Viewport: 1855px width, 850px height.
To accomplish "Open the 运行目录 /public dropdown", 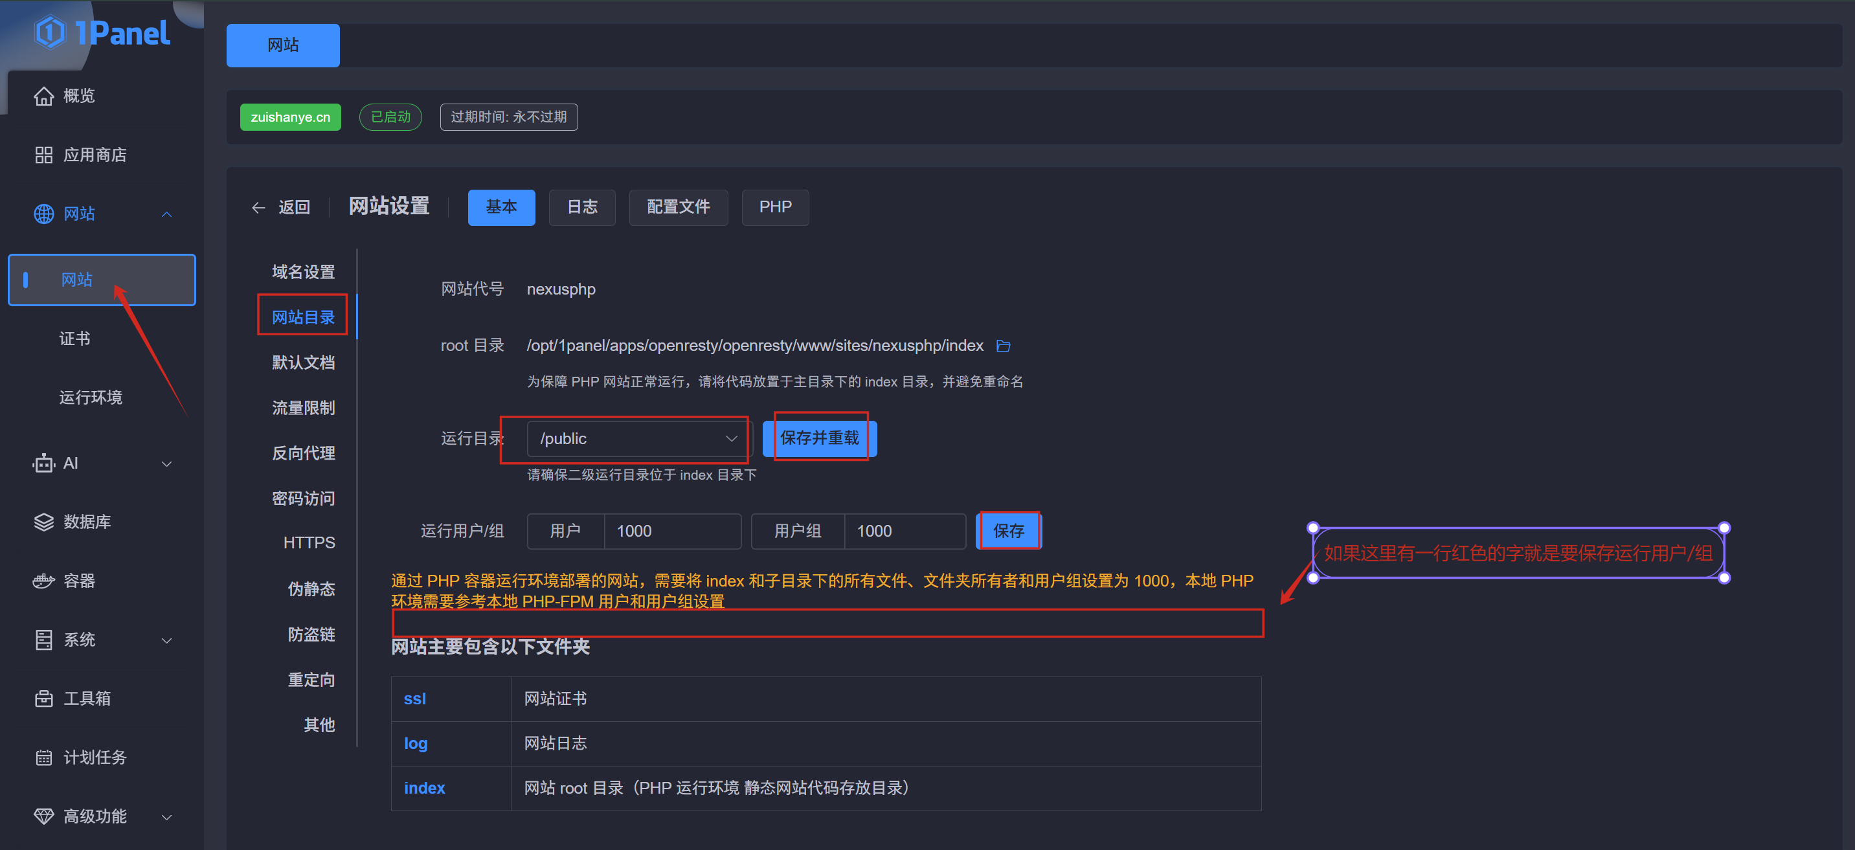I will pos(638,438).
